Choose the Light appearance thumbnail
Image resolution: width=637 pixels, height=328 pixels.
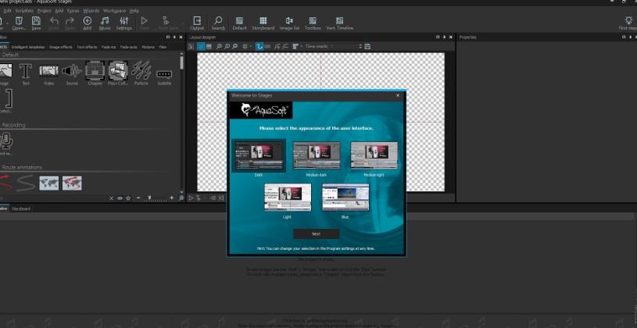pos(288,198)
